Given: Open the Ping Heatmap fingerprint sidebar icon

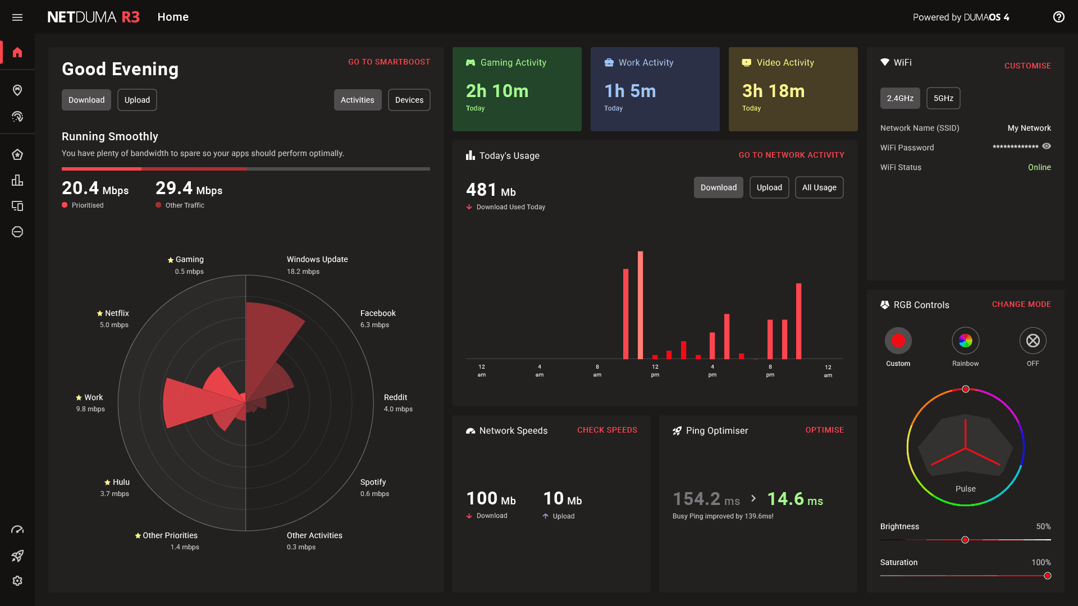Looking at the screenshot, I should click(x=17, y=117).
